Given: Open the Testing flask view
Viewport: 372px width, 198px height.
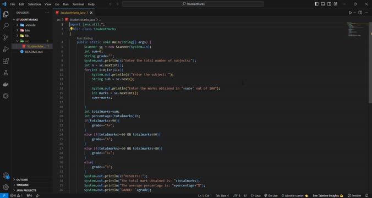Looking at the screenshot, I should [x=6, y=73].
